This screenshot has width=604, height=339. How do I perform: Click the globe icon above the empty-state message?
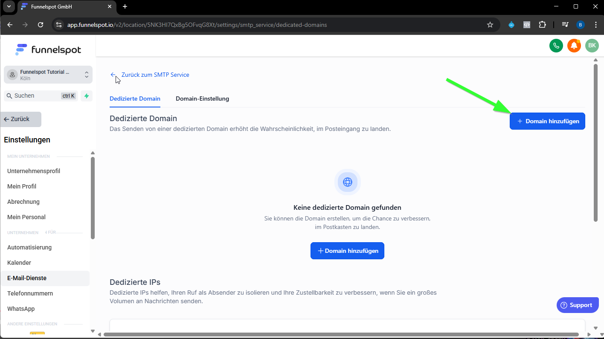click(x=348, y=182)
